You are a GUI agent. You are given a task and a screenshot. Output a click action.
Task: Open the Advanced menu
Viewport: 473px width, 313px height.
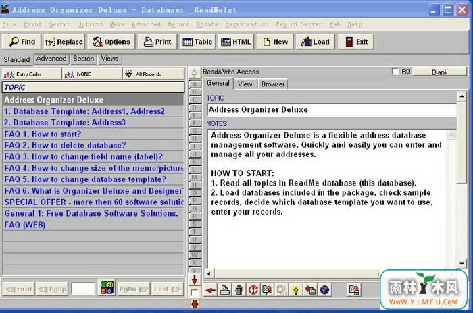(x=146, y=24)
